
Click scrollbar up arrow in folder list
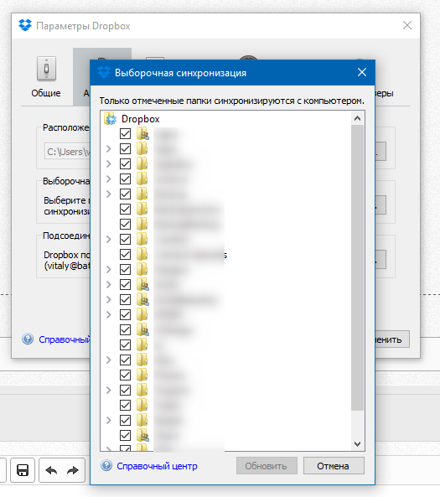[357, 118]
